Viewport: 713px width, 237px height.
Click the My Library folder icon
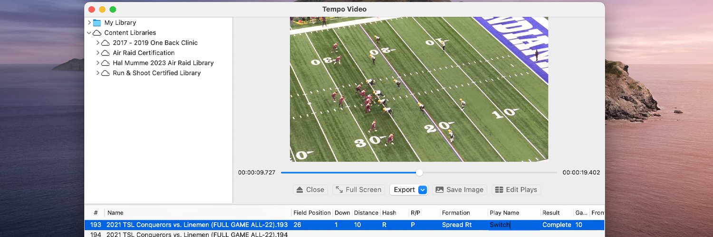tap(97, 23)
